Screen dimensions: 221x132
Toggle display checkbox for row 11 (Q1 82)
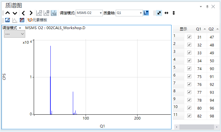(x=189, y=116)
